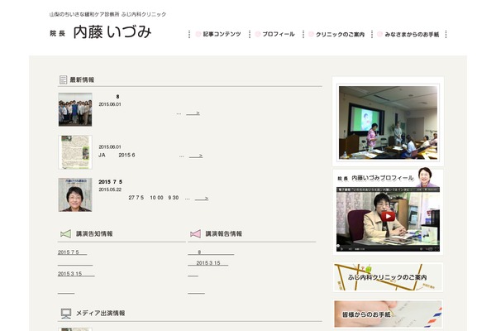Open the first link under 講演報告情報 containing 8
The height and width of the screenshot is (331, 496).
pyautogui.click(x=211, y=252)
